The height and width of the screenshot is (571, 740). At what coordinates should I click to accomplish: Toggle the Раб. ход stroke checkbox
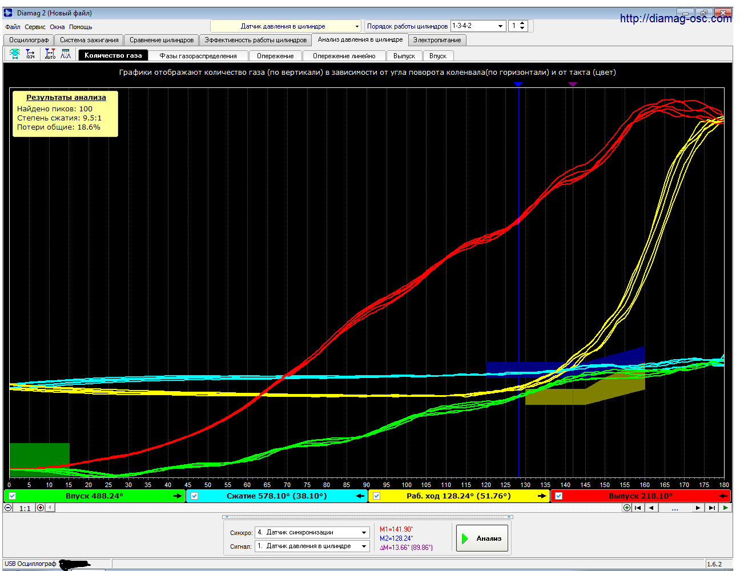pyautogui.click(x=376, y=496)
